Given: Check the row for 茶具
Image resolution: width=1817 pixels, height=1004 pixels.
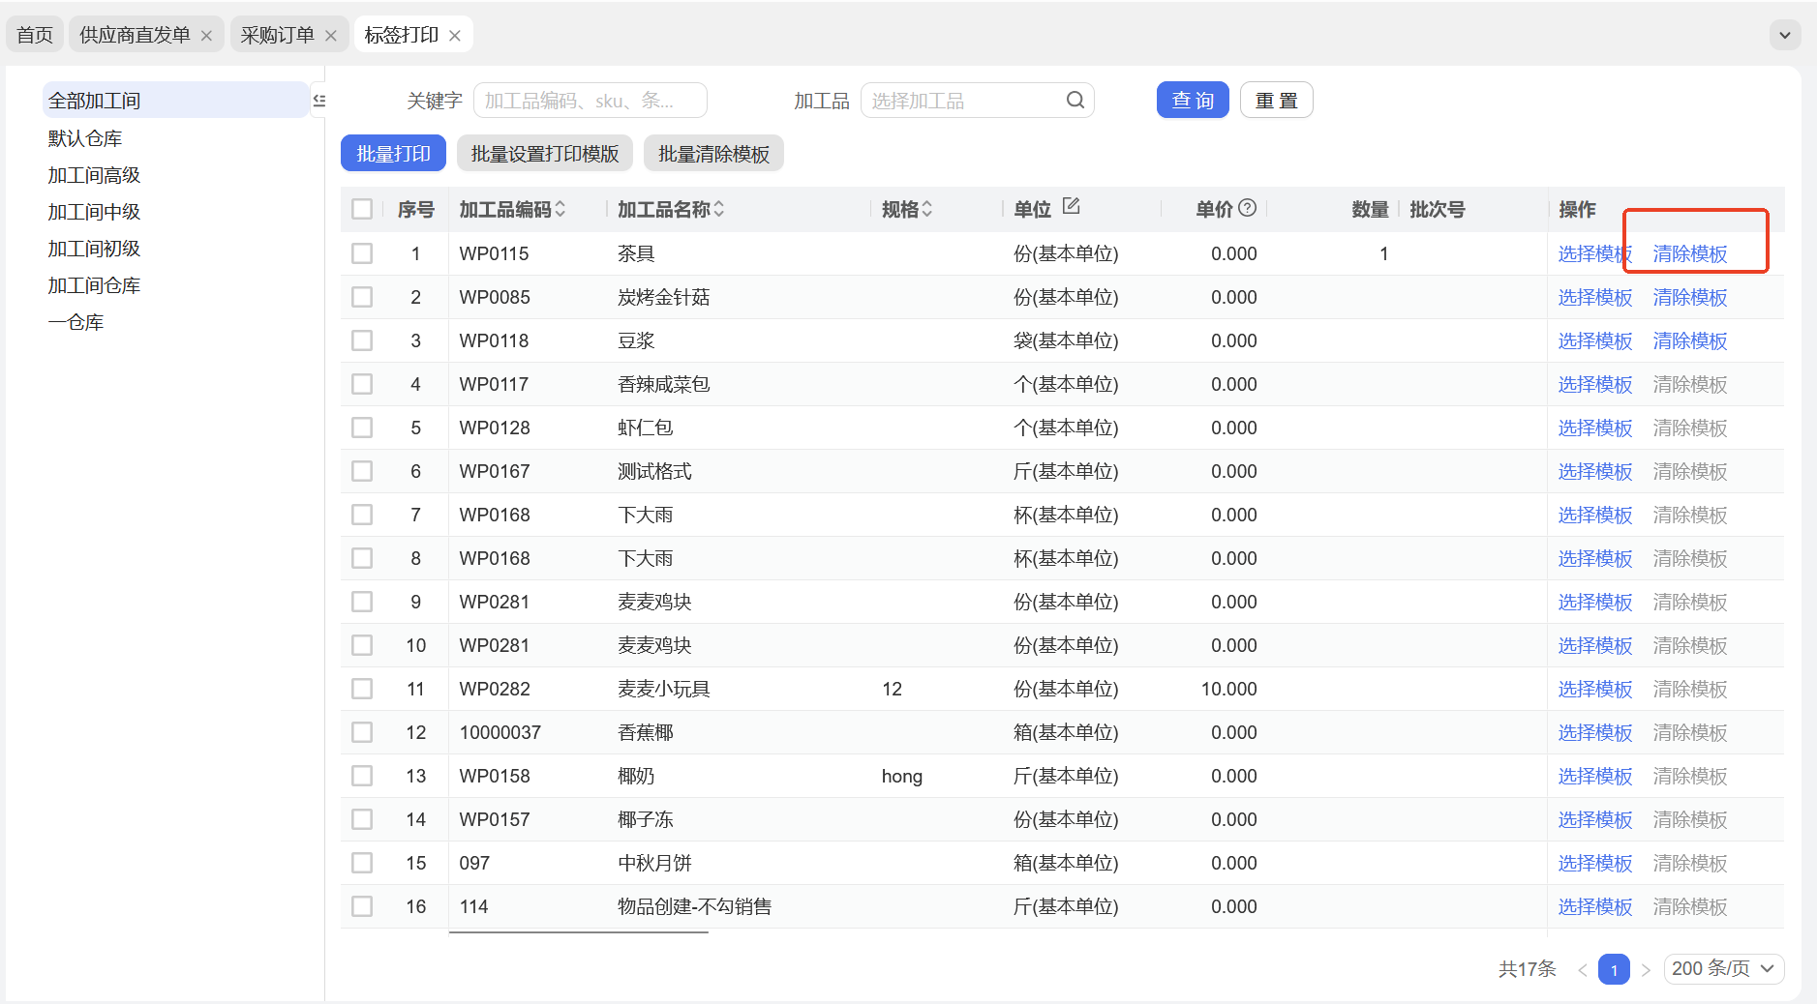Looking at the screenshot, I should click(x=362, y=253).
